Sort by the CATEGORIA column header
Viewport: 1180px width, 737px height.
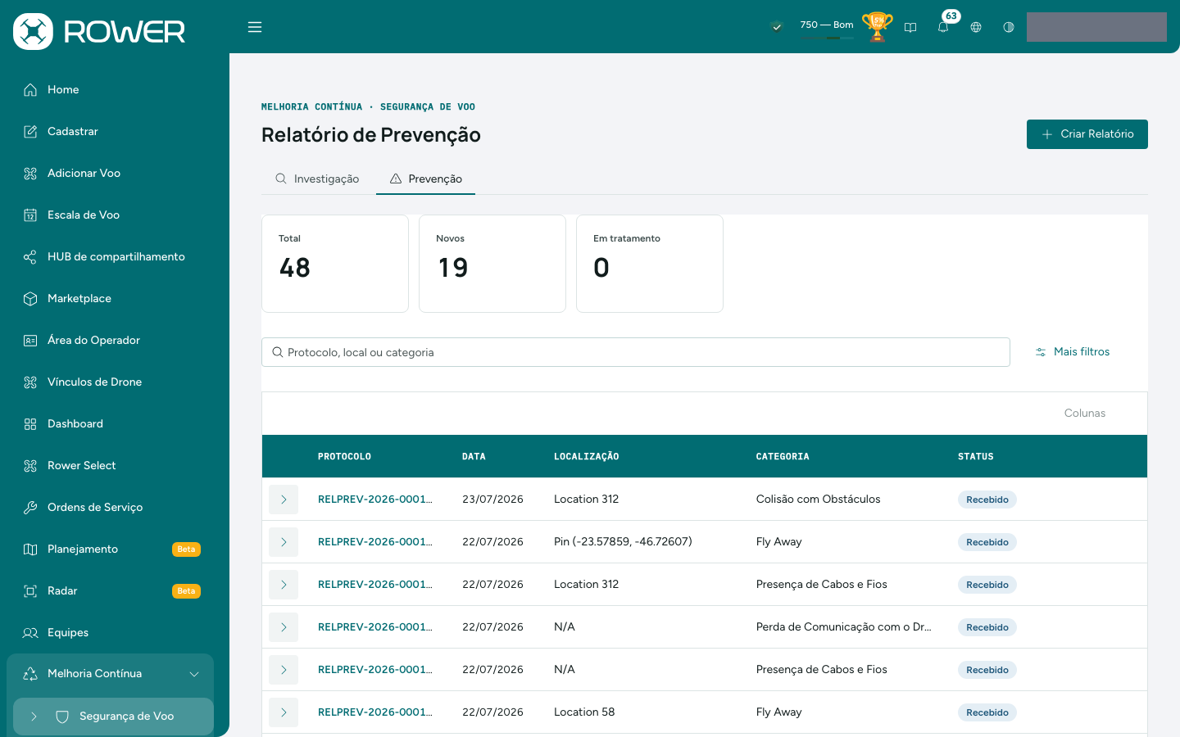(783, 457)
